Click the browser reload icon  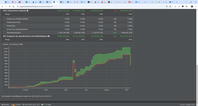click(9, 6)
